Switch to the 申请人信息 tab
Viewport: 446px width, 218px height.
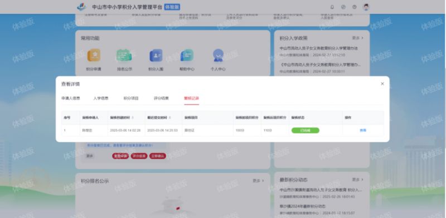(71, 98)
